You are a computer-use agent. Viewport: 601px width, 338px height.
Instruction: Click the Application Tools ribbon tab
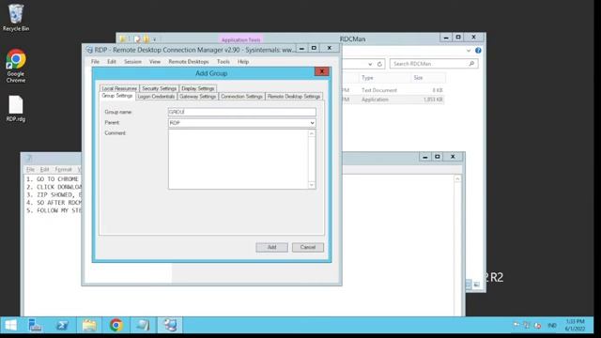click(241, 39)
